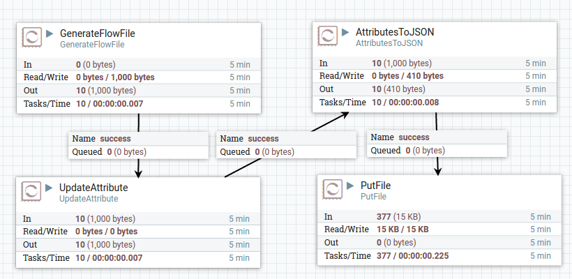The width and height of the screenshot is (572, 279).
Task: Click Queued row of UpdateAttribute-to-AttributesToJSON connection
Action: pyautogui.click(x=287, y=152)
